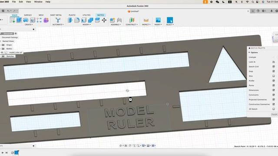278x156 pixels.
Task: Toggle the Projected Geometries checkbox
Action: (274, 100)
